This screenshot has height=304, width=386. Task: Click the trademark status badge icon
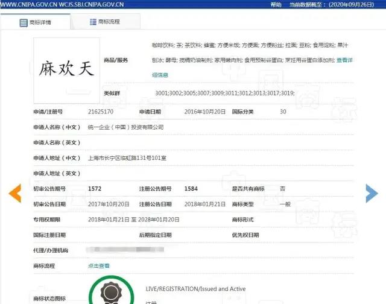point(112,293)
